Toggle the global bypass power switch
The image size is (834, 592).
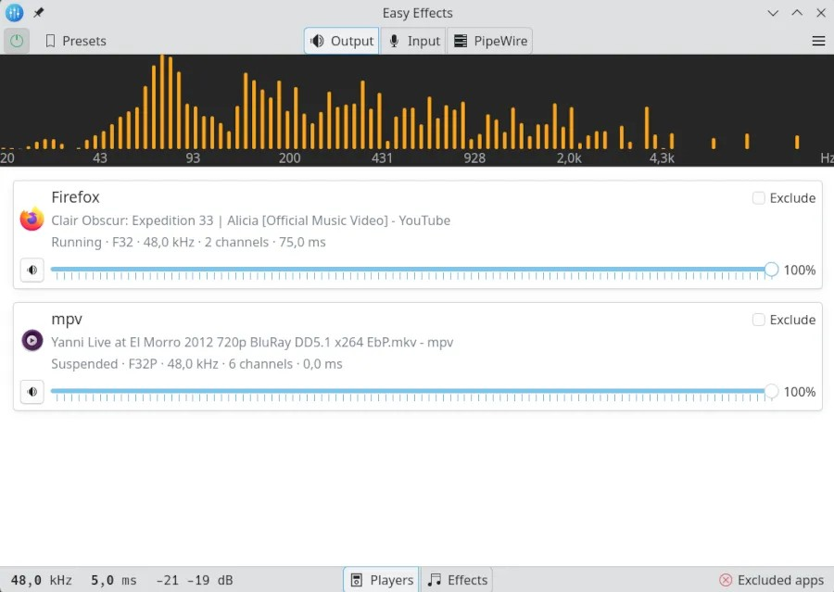point(16,41)
